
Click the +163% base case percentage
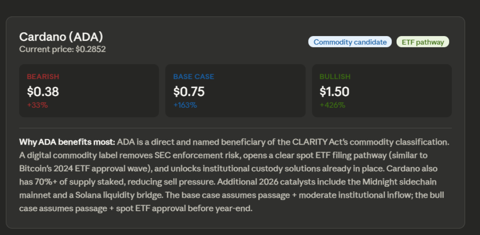pos(185,105)
